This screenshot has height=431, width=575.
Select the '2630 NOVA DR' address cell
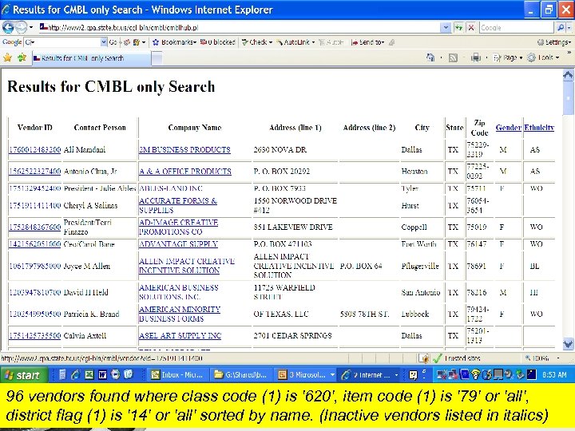[280, 149]
